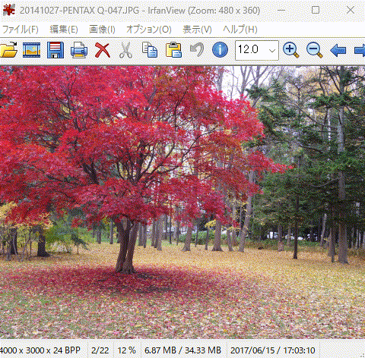
Task: Go to previous image with left arrow
Action: pos(338,50)
